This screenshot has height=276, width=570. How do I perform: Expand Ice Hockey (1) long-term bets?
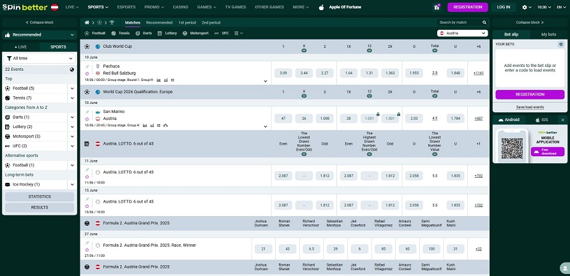click(72, 184)
